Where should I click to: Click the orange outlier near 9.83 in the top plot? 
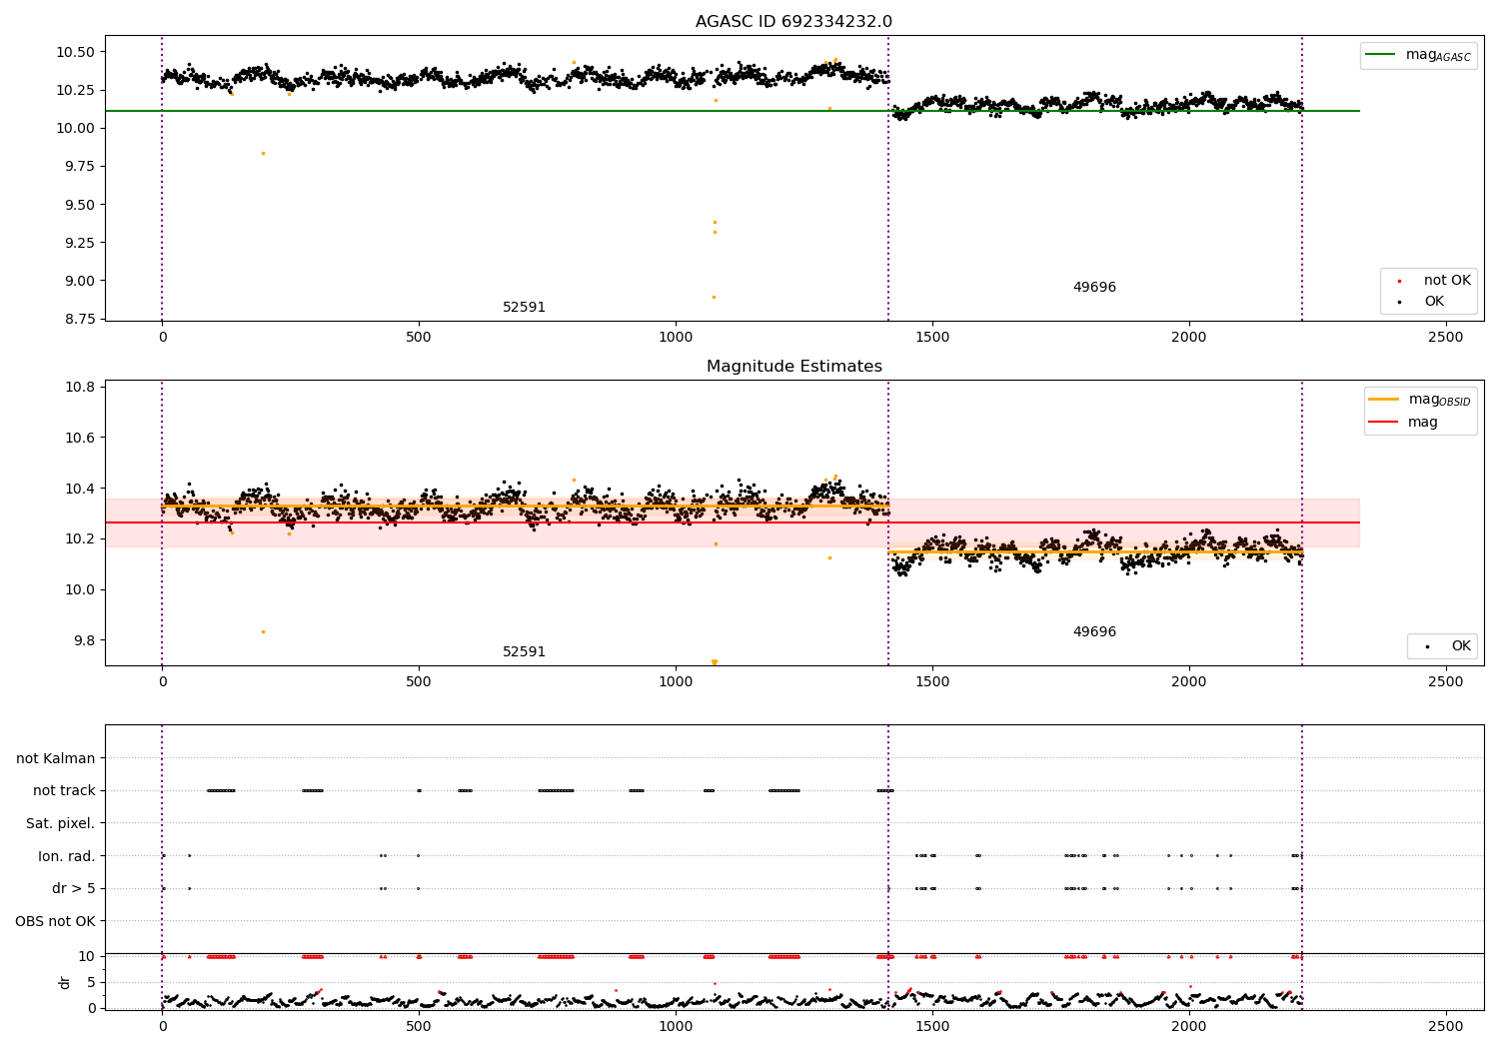(x=263, y=153)
